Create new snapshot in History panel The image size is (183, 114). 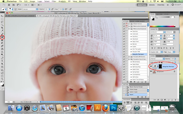tap(142, 97)
